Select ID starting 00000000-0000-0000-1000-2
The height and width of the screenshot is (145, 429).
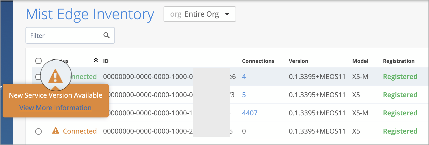click(x=148, y=131)
